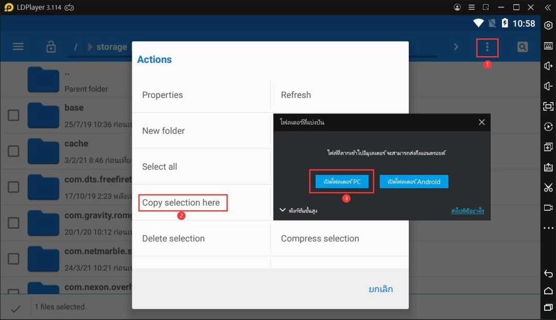This screenshot has width=556, height=320.
Task: Choose "Copy selection here" action
Action: 181,203
